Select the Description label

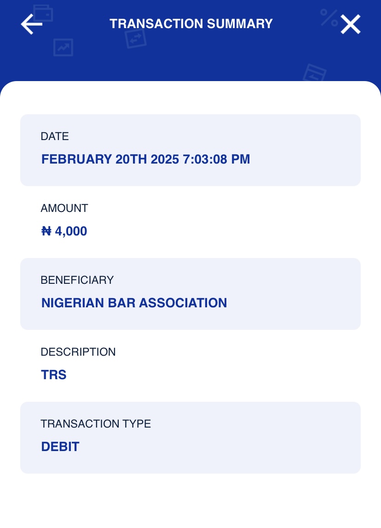pos(78,352)
